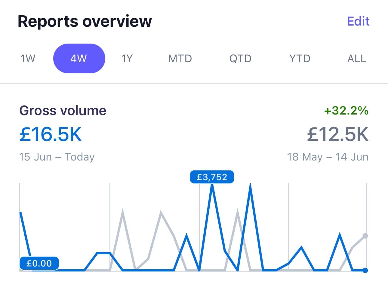Choose the QTD time range
Viewport: 388px width, 297px height.
[x=240, y=58]
